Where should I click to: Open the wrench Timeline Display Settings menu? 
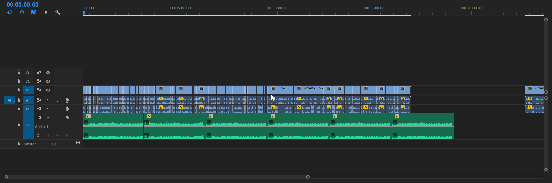pyautogui.click(x=58, y=12)
